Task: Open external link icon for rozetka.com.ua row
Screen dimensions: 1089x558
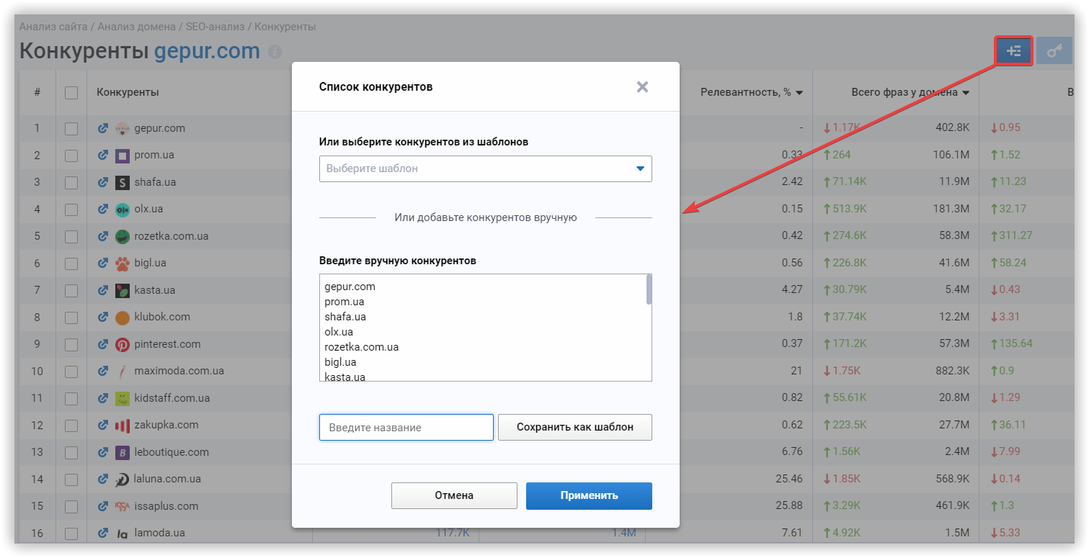Action: (x=102, y=236)
